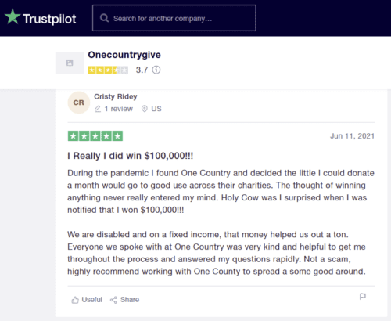The height and width of the screenshot is (321, 391).
Task: Click the green five-star review rating
Action: [95, 136]
